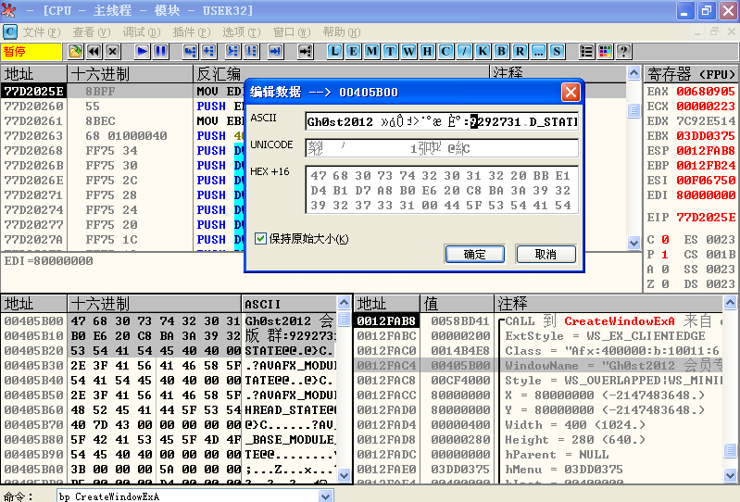Pause execution with the pause icon

(x=160, y=51)
